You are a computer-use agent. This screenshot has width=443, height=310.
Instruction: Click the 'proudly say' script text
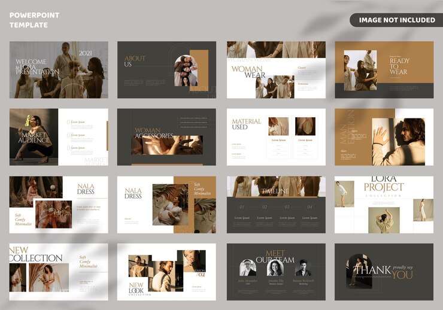pyautogui.click(x=403, y=267)
